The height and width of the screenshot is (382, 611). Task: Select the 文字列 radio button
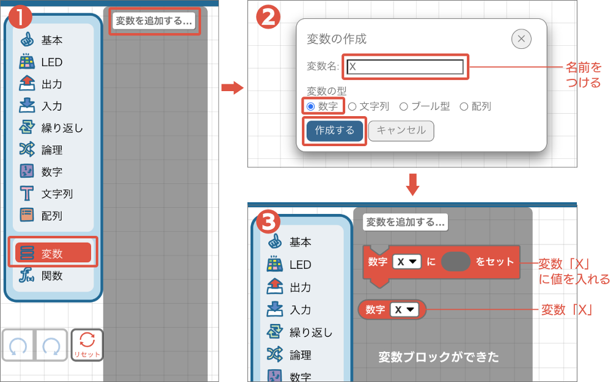[353, 106]
